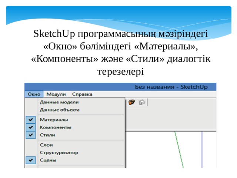Open the Окно menu

pos(34,94)
